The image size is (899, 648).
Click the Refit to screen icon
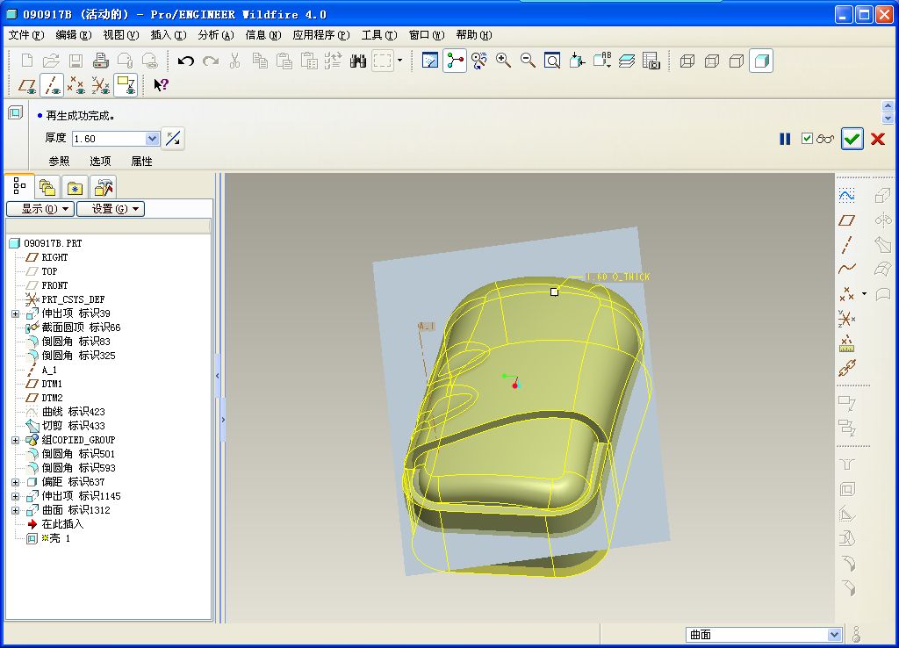(x=552, y=61)
